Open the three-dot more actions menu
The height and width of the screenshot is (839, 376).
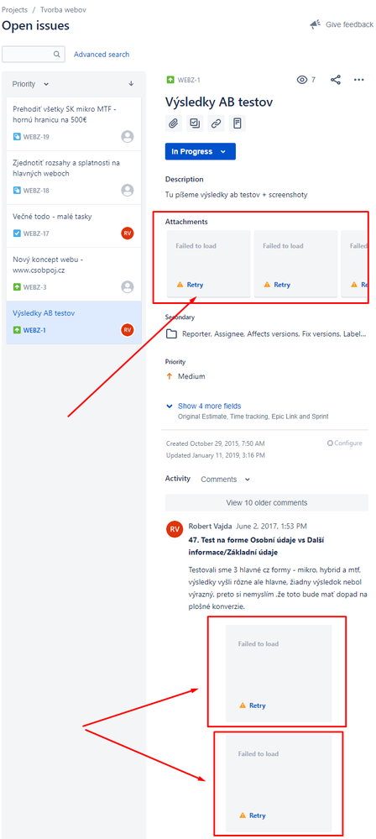pyautogui.click(x=359, y=80)
